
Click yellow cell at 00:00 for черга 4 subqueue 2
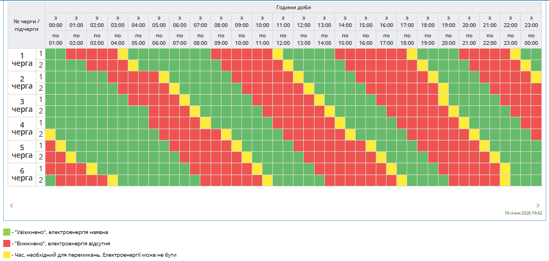click(x=50, y=134)
